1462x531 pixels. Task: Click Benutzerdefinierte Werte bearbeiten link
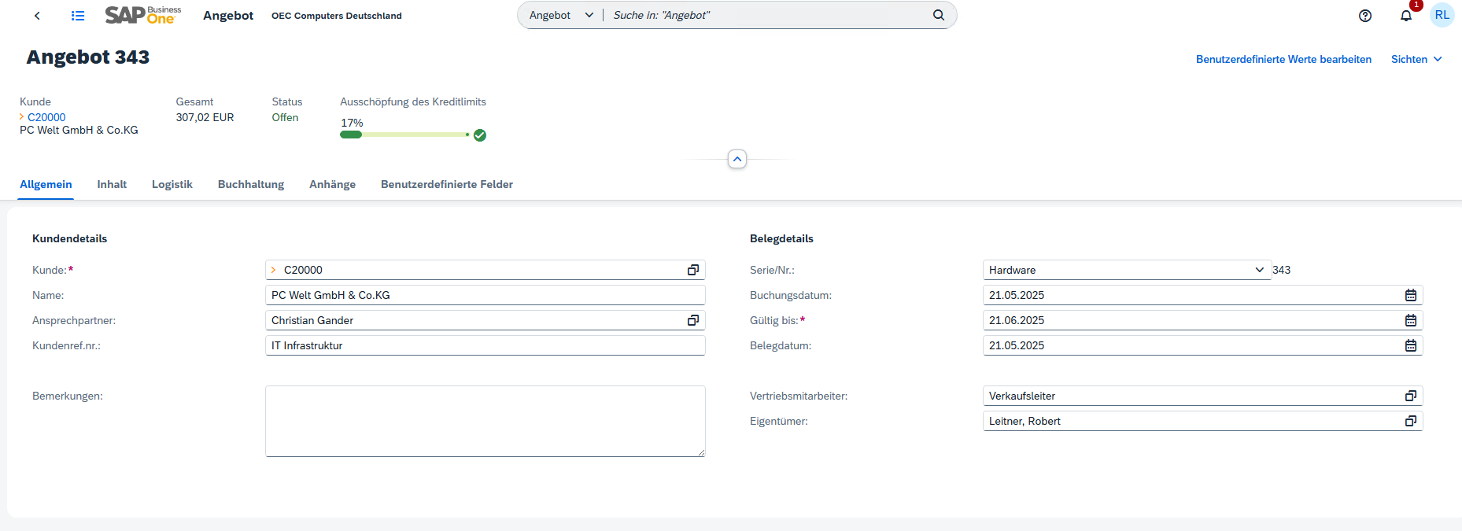coord(1283,59)
